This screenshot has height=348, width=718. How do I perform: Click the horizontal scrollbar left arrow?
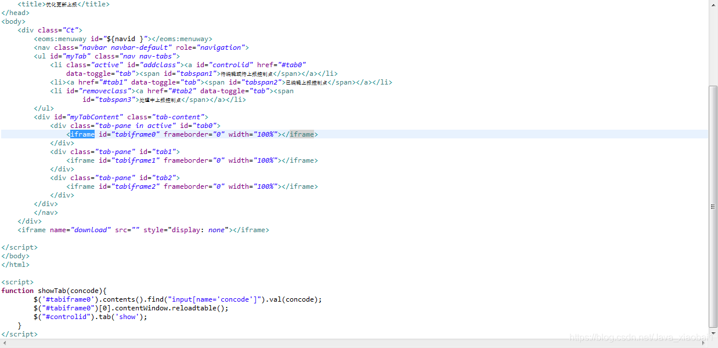click(4, 343)
